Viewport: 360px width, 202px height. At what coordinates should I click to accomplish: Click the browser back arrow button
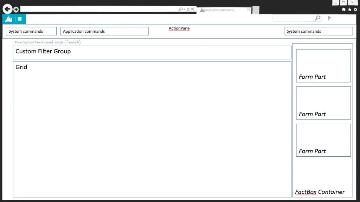point(7,9)
